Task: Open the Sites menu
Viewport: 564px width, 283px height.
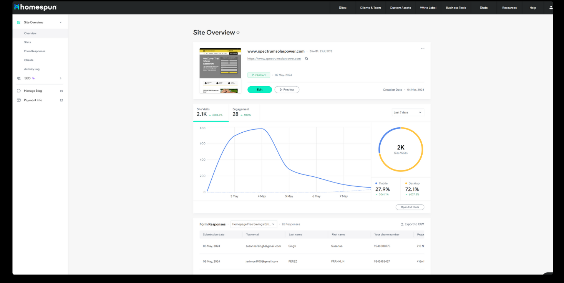Action: (342, 8)
